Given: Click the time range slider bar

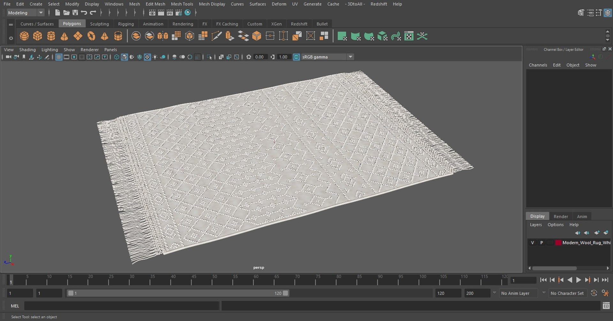Looking at the screenshot, I should point(178,293).
